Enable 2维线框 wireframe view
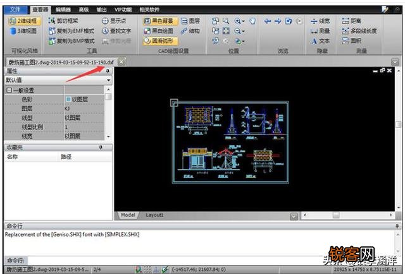 [24, 21]
